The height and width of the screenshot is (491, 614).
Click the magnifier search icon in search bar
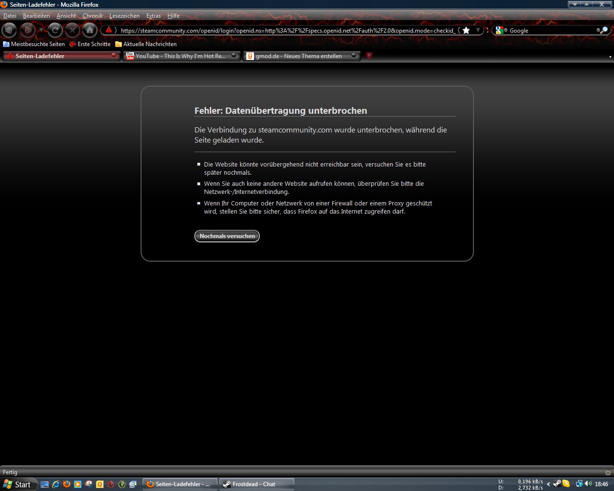click(x=603, y=30)
